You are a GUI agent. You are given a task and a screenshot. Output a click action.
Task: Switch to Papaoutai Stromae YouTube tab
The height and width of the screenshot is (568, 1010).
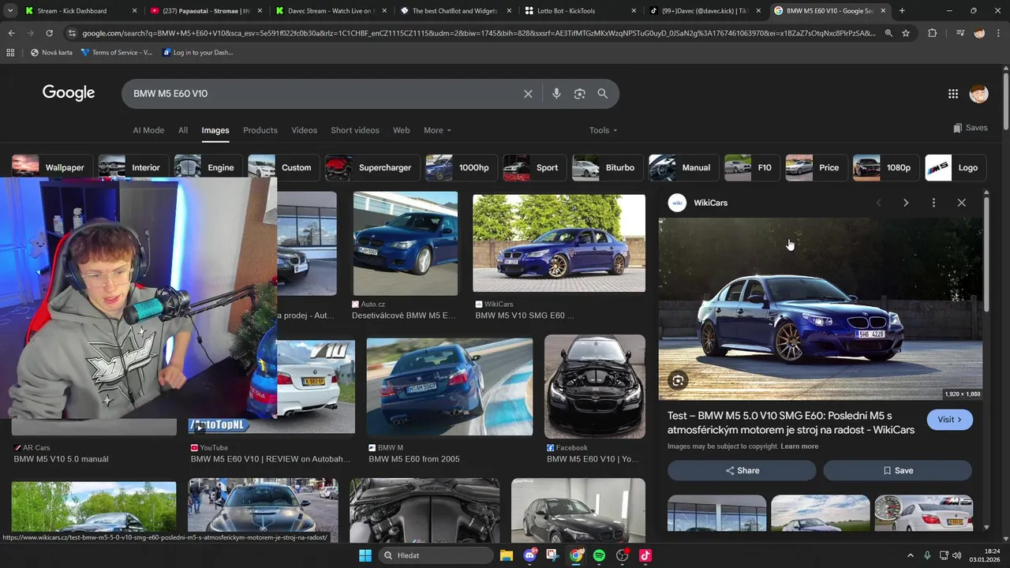[x=205, y=11]
